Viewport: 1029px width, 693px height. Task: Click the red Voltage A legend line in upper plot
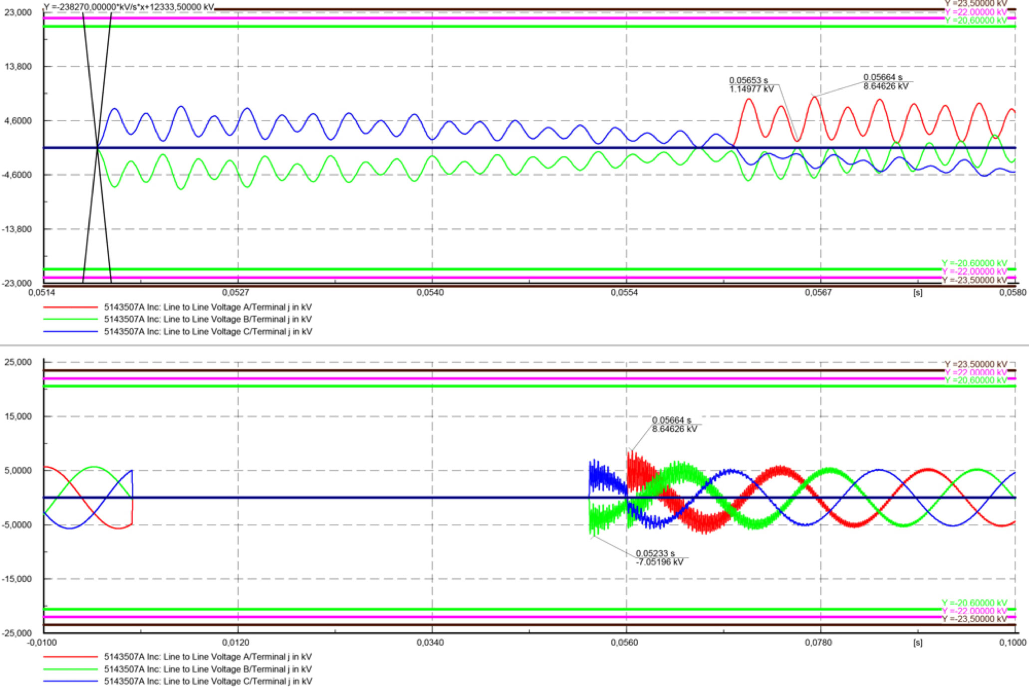click(x=70, y=308)
